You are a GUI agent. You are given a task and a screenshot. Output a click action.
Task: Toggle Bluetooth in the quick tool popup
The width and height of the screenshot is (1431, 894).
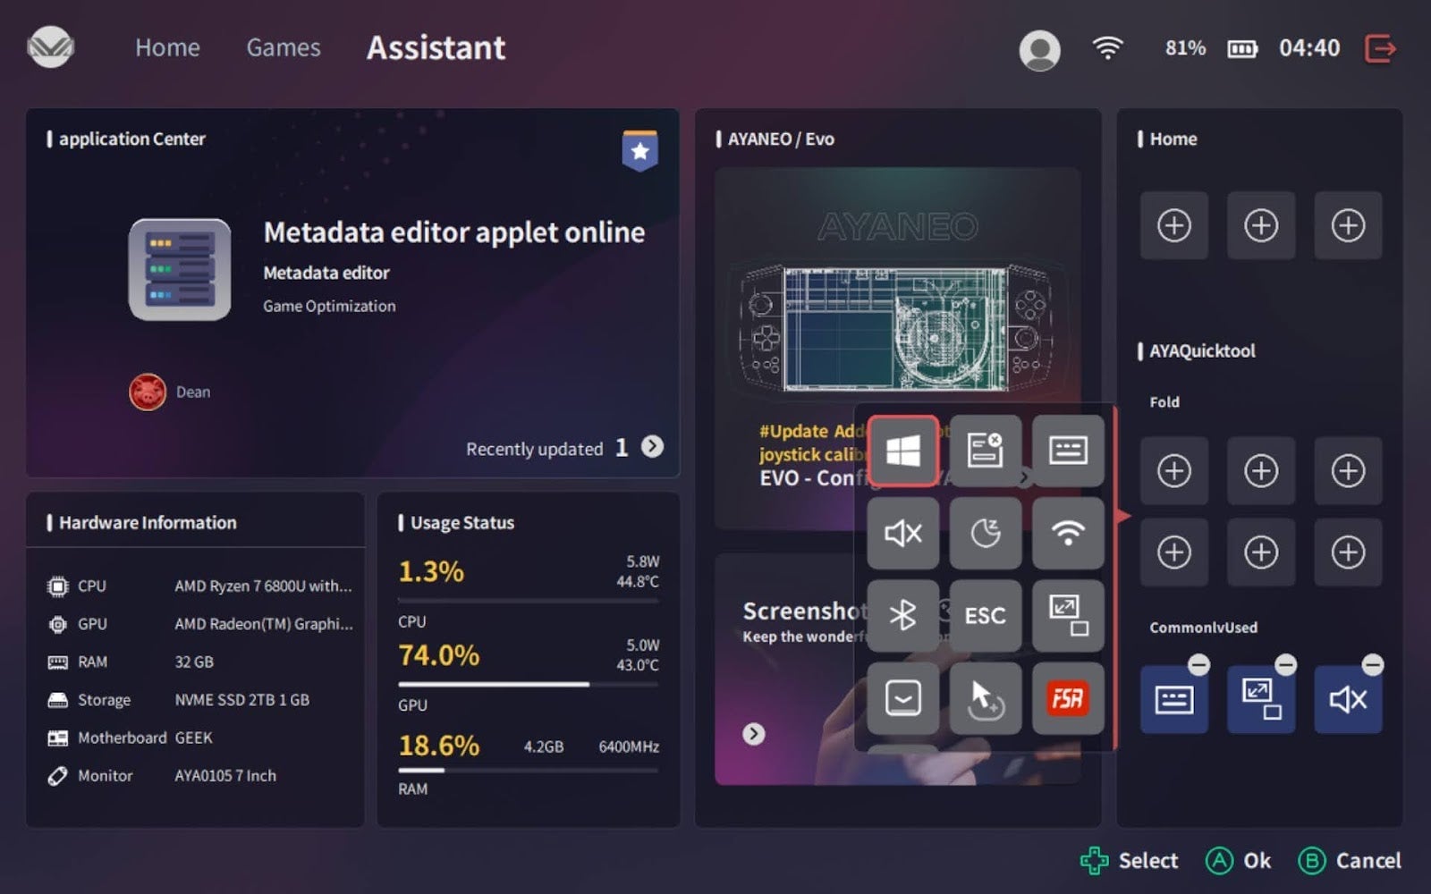(902, 615)
